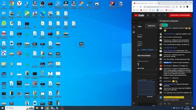Open the Stream section in Studio left sidebar

pyautogui.click(x=134, y=22)
